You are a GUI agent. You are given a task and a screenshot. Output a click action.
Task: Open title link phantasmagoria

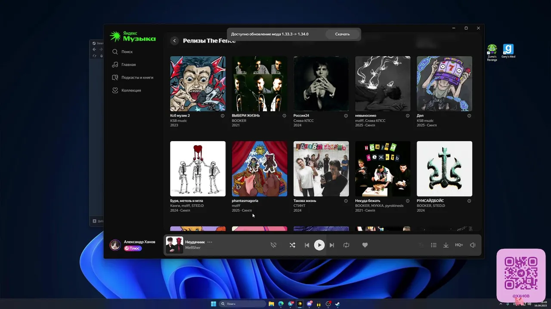245,200
